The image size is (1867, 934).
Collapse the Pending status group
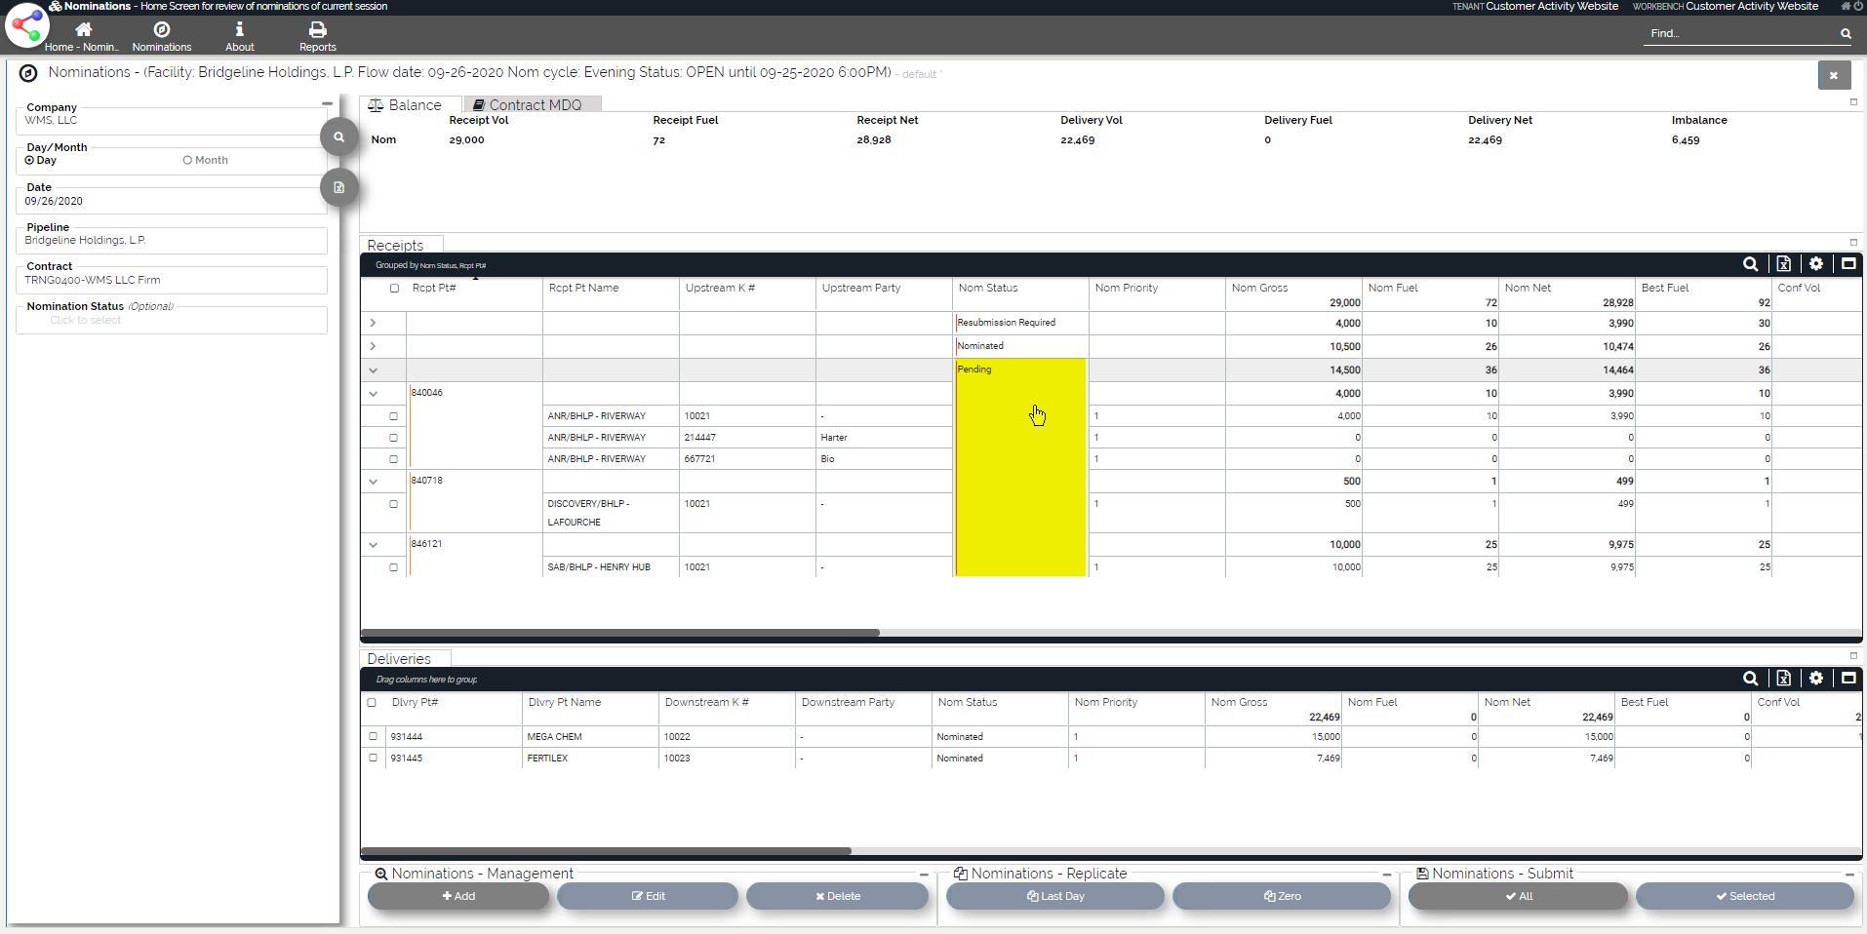(x=373, y=370)
